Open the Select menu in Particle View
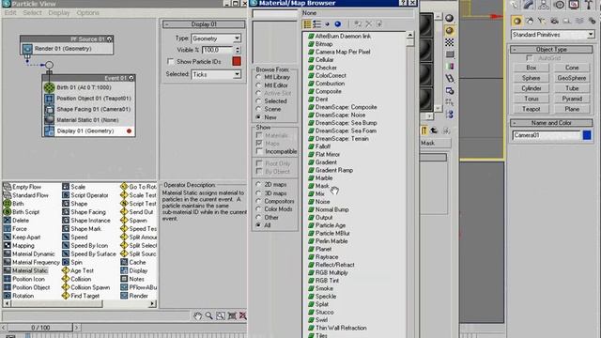Viewport: 601px width, 338px height. 32,12
